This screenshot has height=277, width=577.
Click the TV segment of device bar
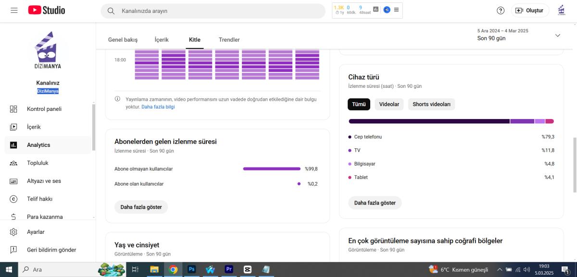coord(522,121)
